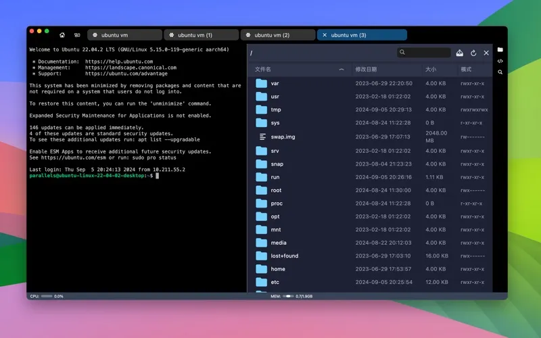Screen dimensions: 541x338
Task: Open the file manager sidebar icon
Action: 500,49
